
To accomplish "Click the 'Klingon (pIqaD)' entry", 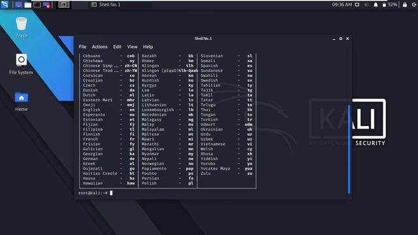I will tap(160, 70).
